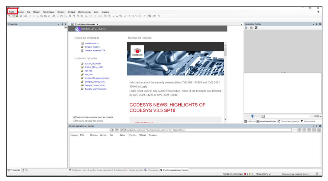Open the Устройства panel dropdown arrow
The height and width of the screenshot is (181, 328).
(59, 24)
